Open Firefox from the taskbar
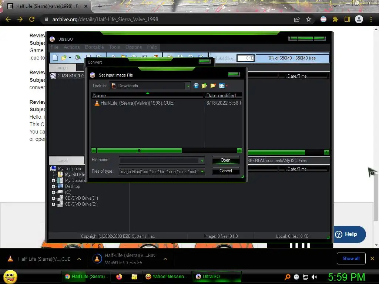The image size is (379, 284). (x=119, y=277)
